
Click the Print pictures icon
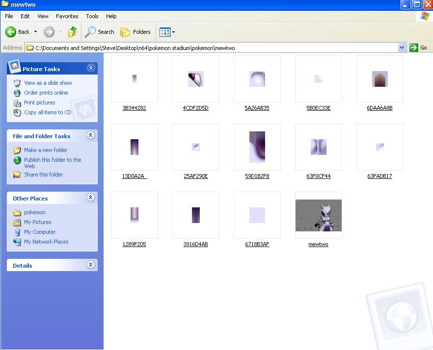click(17, 102)
